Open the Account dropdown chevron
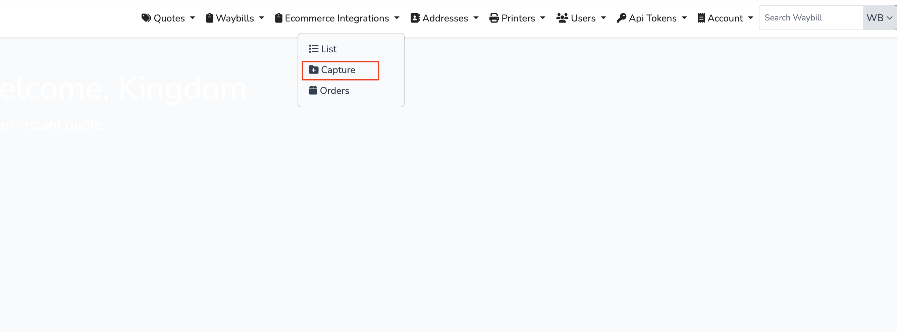The height and width of the screenshot is (332, 897). pos(751,18)
